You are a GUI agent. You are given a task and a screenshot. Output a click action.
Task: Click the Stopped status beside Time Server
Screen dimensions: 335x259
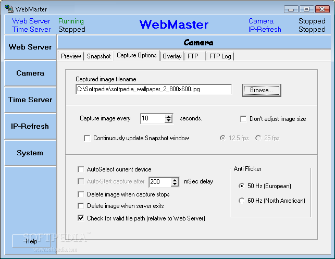click(72, 29)
